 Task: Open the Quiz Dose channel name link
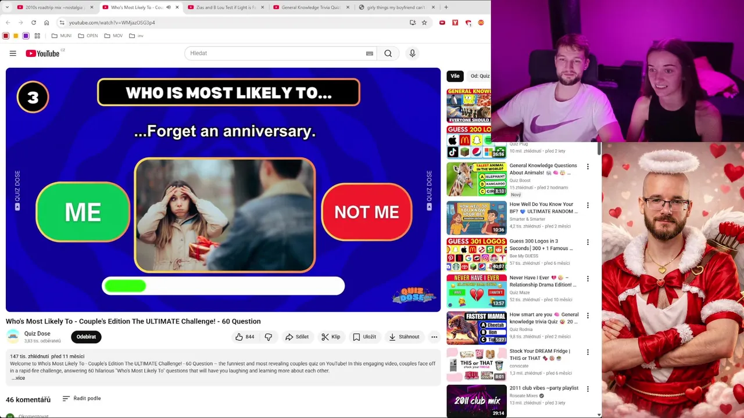tap(37, 334)
